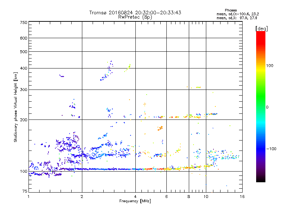The height and width of the screenshot is (214, 285).
Task: Click the y-axis title 'Stationary phase Virtual Height [km]'
Action: (x=15, y=107)
